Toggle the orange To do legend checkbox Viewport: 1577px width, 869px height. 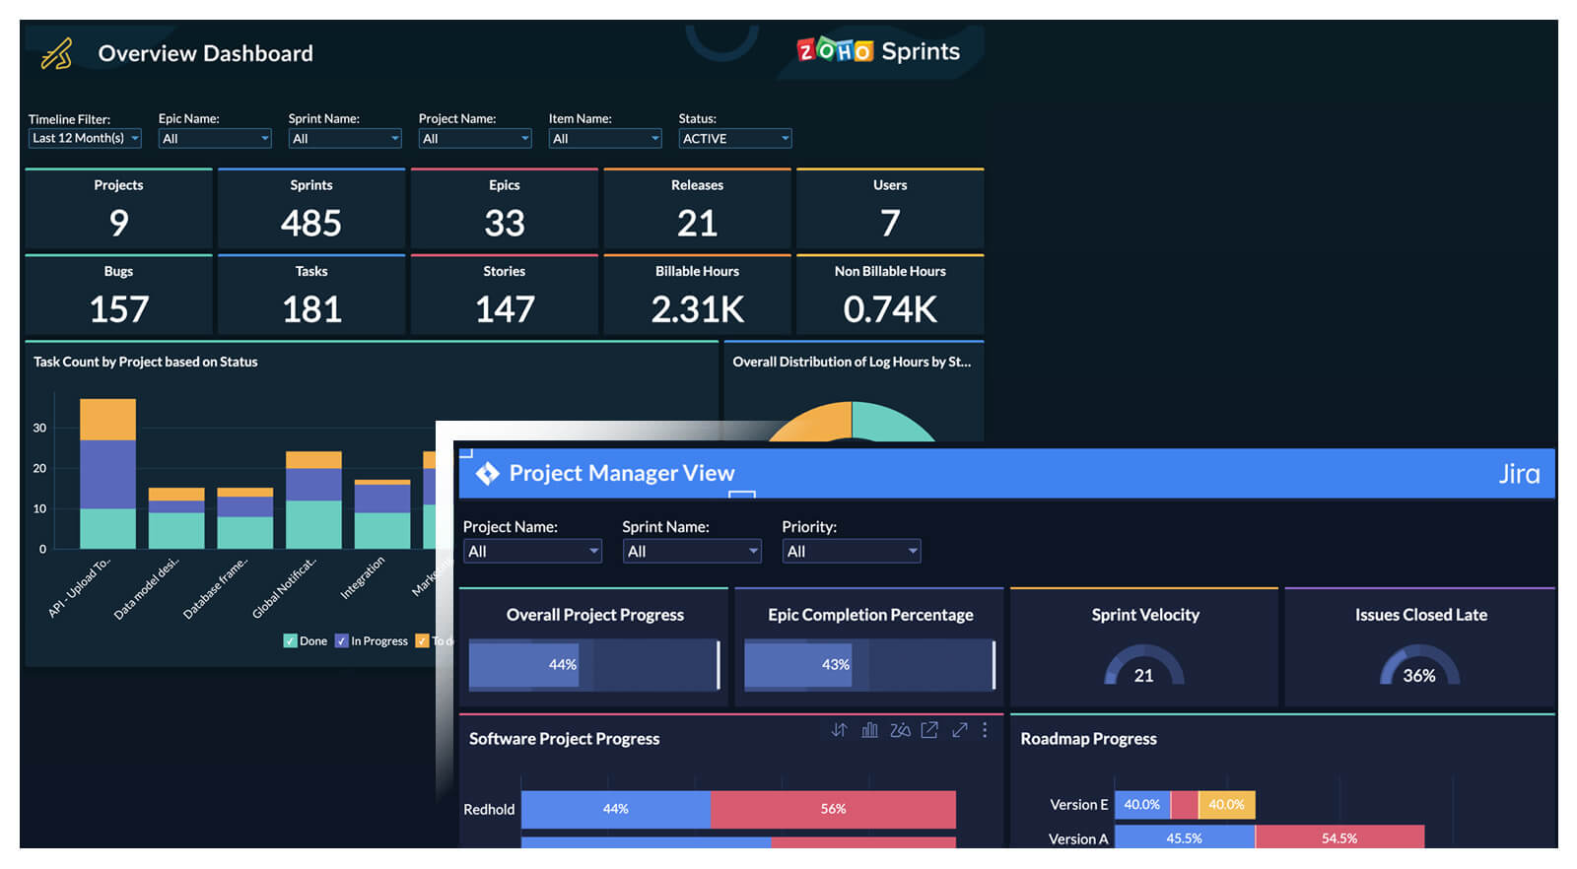(x=422, y=641)
